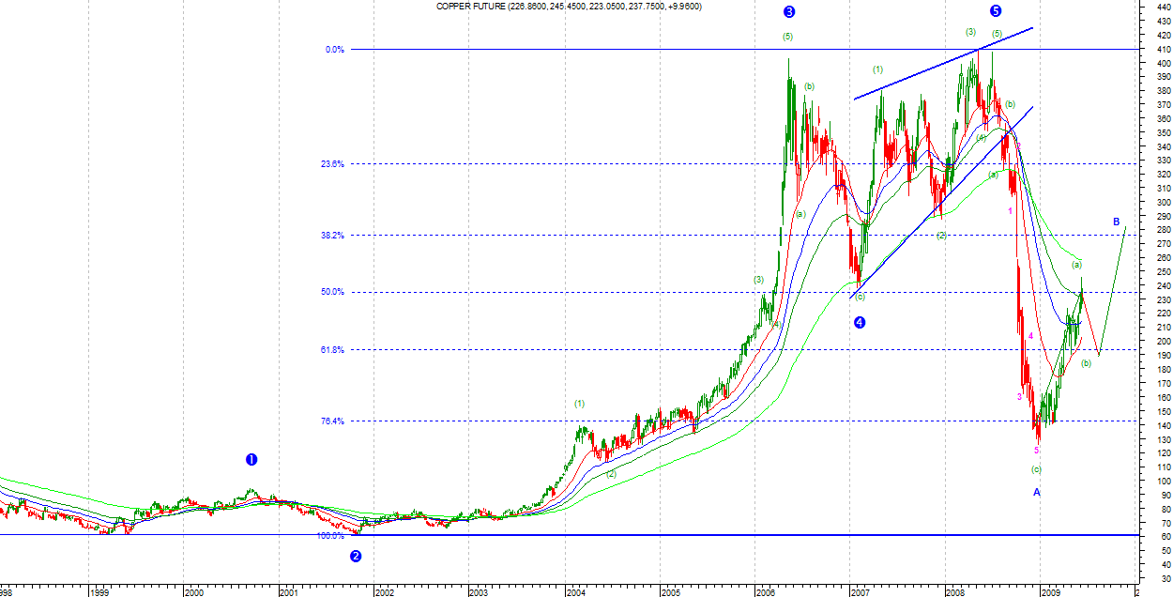The height and width of the screenshot is (597, 1173).
Task: Select the circled wave 2 marker
Action: tap(356, 556)
